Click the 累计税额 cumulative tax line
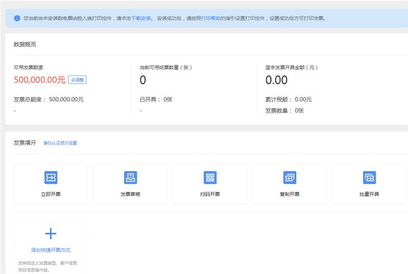The width and height of the screenshot is (408, 274). point(289,99)
